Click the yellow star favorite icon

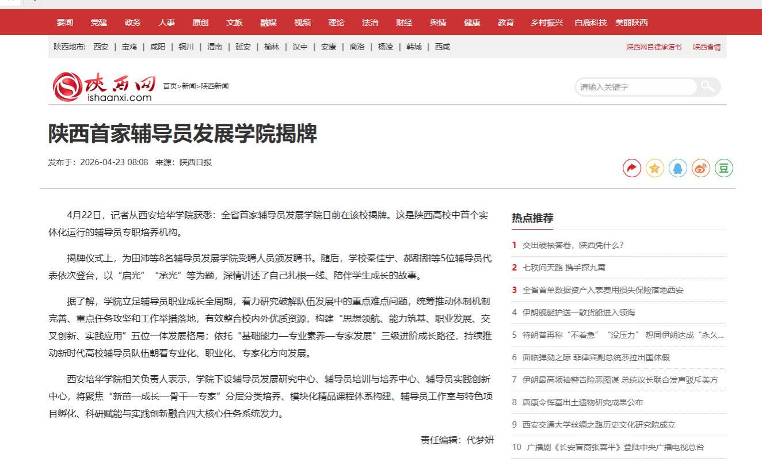(x=654, y=168)
